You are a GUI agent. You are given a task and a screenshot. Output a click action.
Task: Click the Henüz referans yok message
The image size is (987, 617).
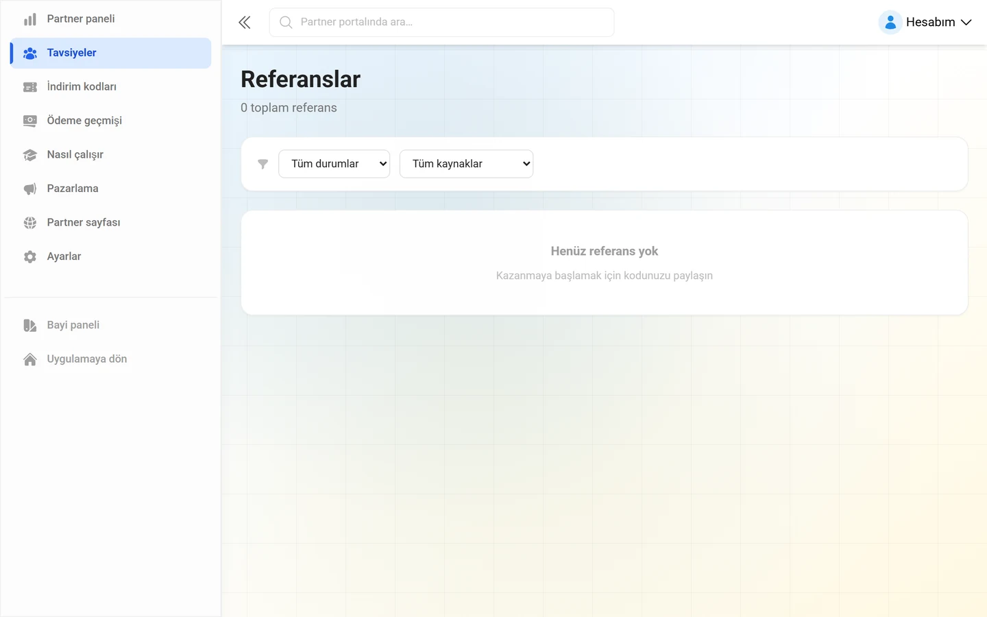tap(605, 251)
